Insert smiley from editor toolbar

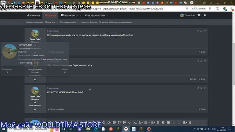104,122
